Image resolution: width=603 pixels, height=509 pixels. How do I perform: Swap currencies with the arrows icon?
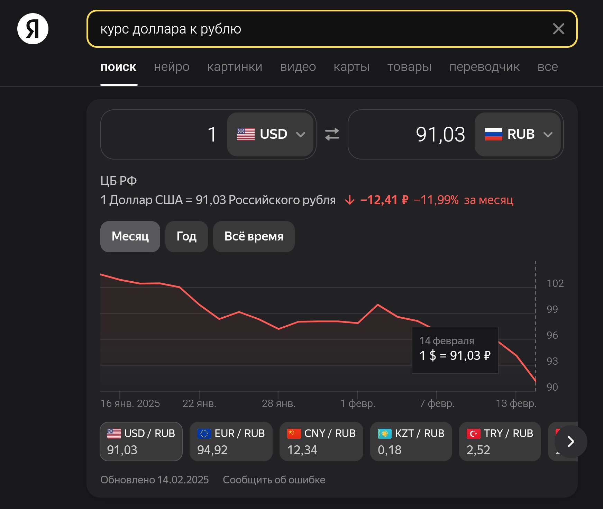(332, 134)
